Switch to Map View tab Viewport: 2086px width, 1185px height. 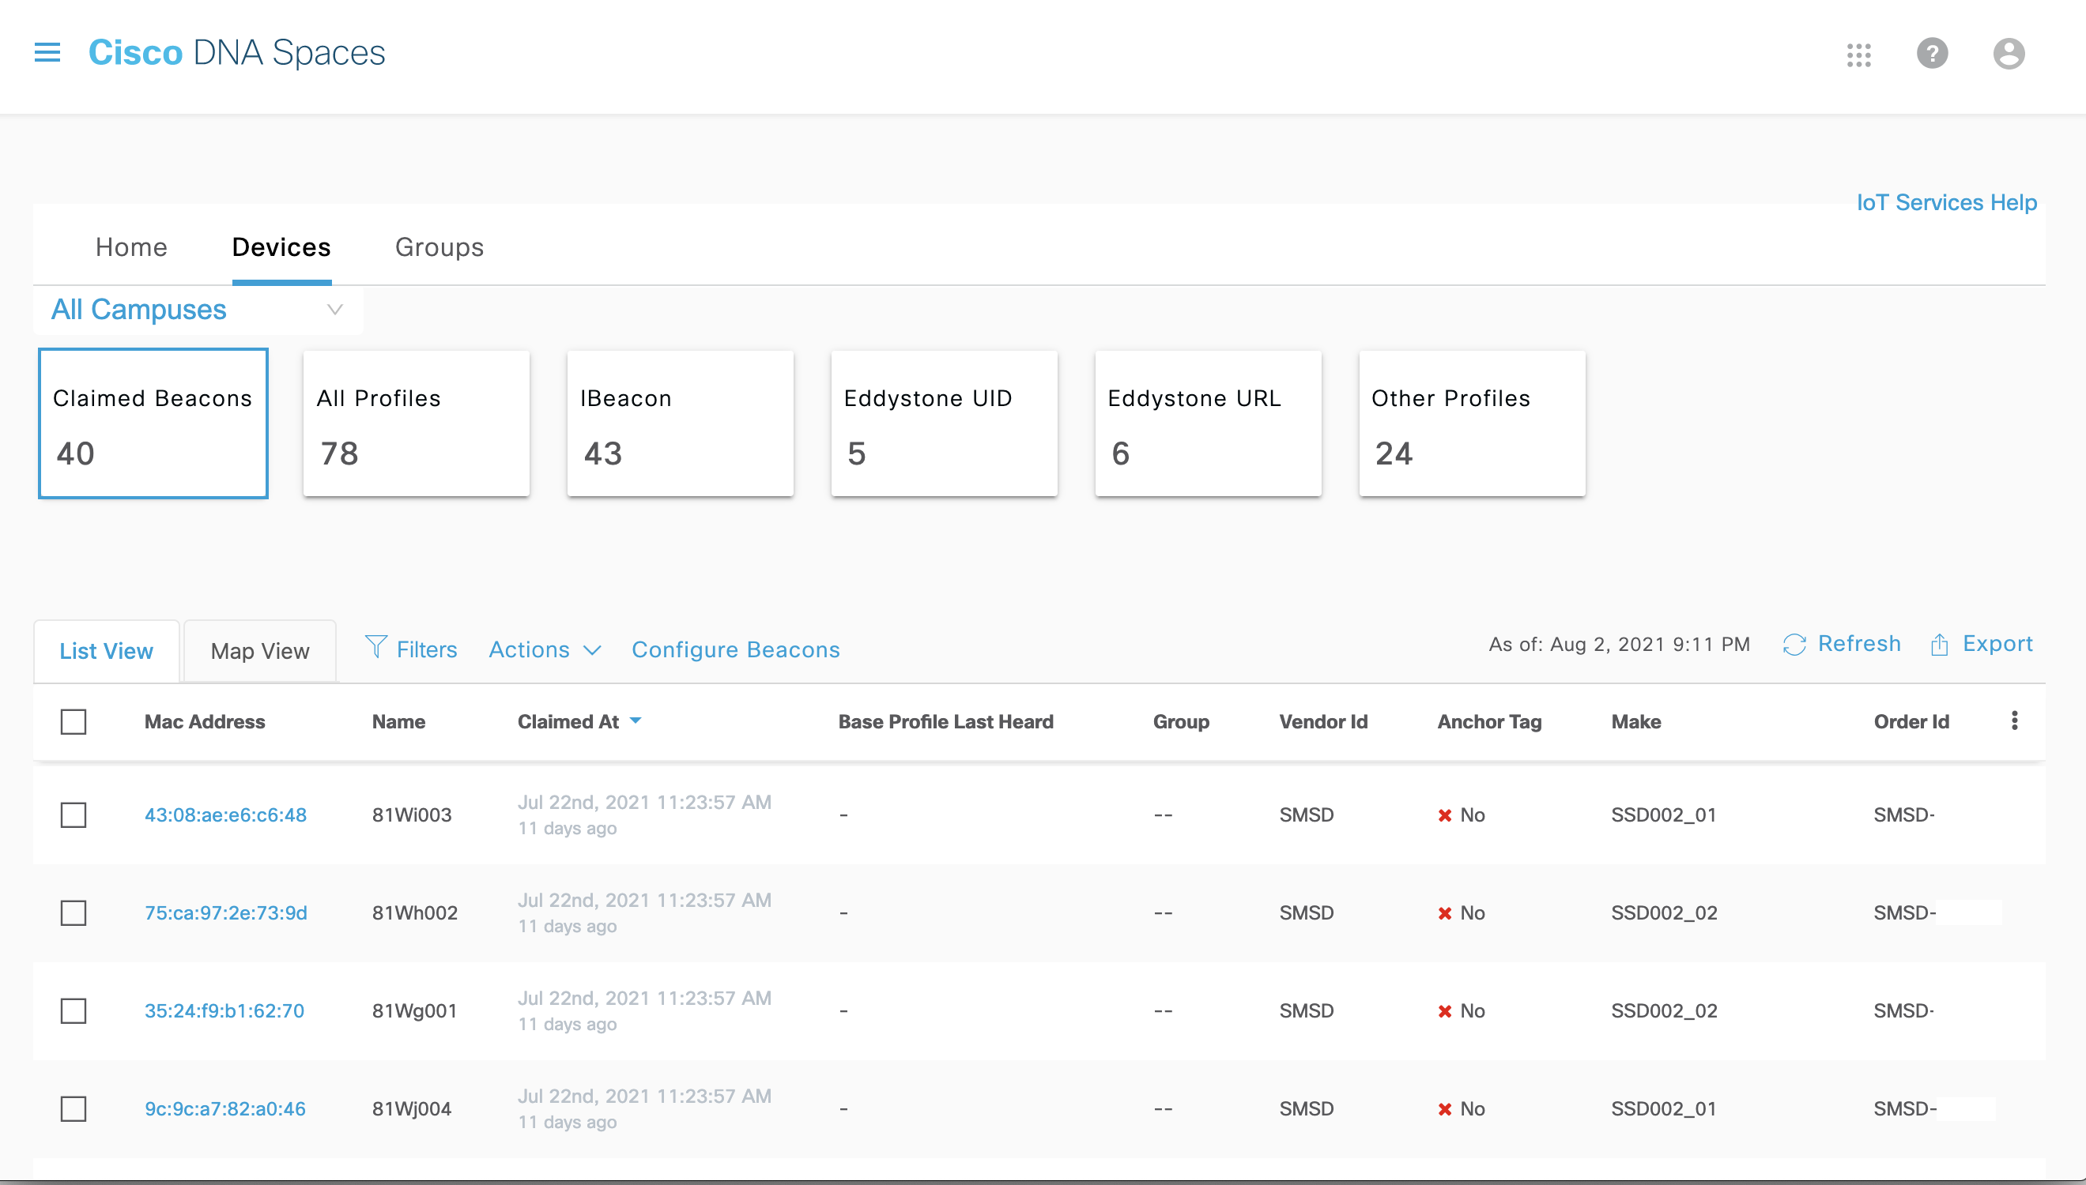[x=260, y=651]
